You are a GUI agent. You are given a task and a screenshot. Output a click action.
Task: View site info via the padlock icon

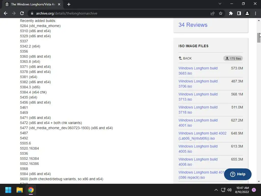32,13
